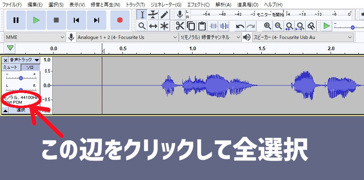This screenshot has height=180, width=364.
Task: Open the 音声トラック track menu dropdown
Action: [25, 60]
